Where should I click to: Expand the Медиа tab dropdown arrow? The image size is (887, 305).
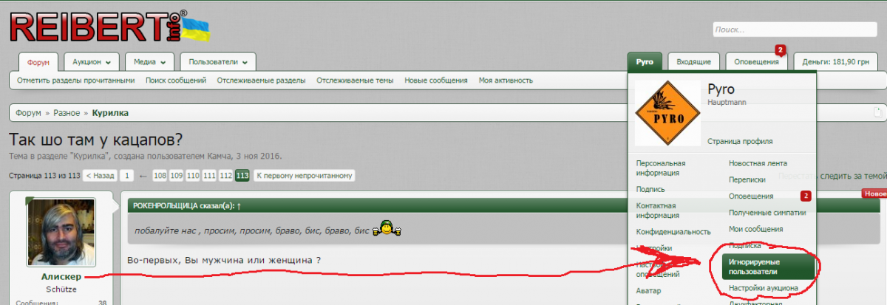click(x=163, y=63)
